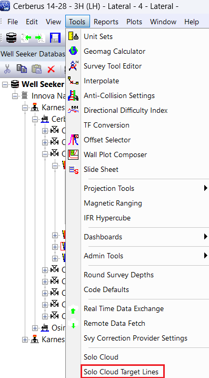The height and width of the screenshot is (378, 209).
Task: Click the red X delete icon
Action: [x=51, y=70]
